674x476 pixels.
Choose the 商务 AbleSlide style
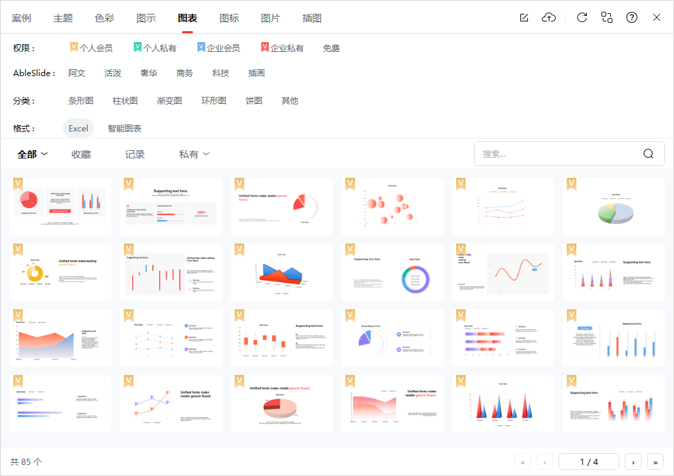click(x=185, y=73)
